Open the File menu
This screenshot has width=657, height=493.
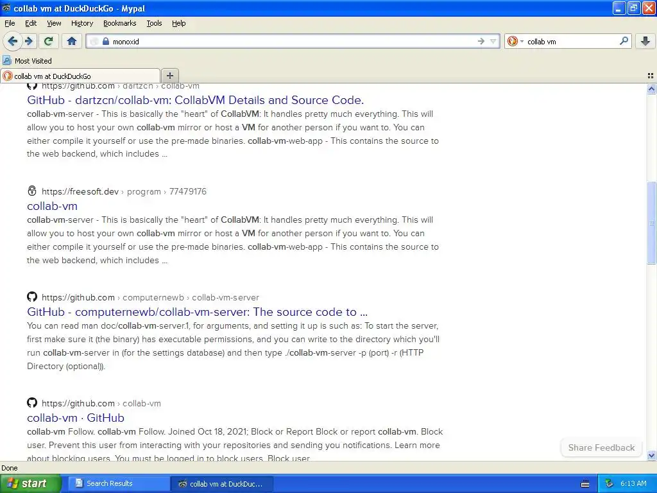click(x=10, y=23)
